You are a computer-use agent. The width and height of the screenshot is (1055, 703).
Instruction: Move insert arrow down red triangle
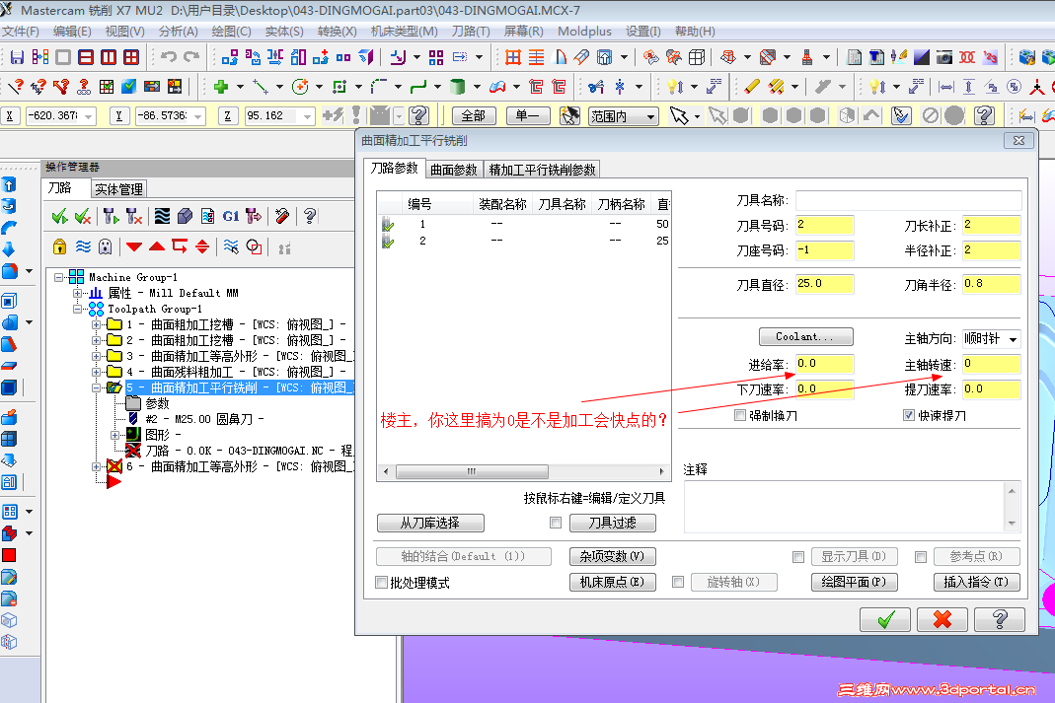(x=134, y=247)
